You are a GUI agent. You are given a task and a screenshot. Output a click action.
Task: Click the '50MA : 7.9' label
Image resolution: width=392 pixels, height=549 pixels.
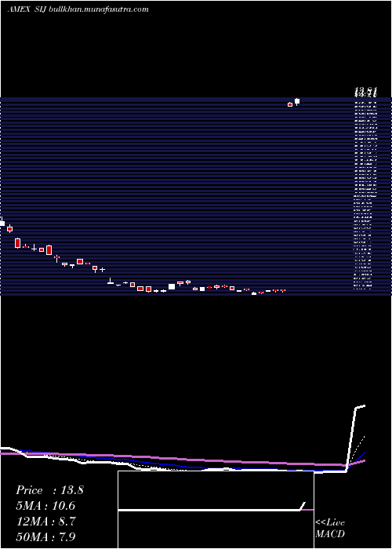[x=45, y=536]
